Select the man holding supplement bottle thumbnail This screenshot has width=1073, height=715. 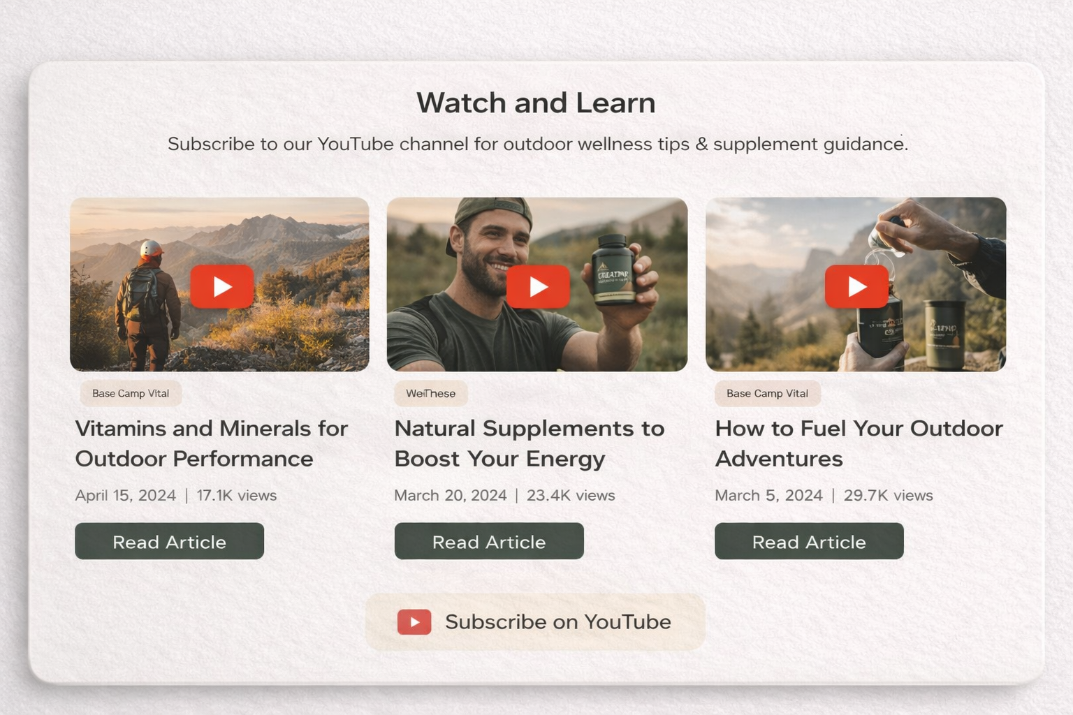(537, 284)
